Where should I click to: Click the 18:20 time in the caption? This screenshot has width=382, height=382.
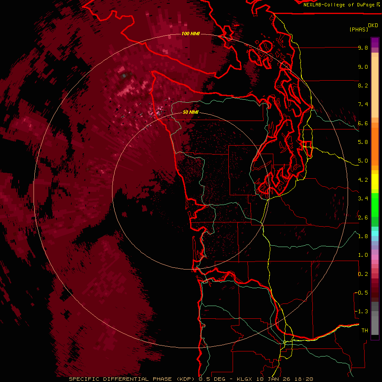305,379
